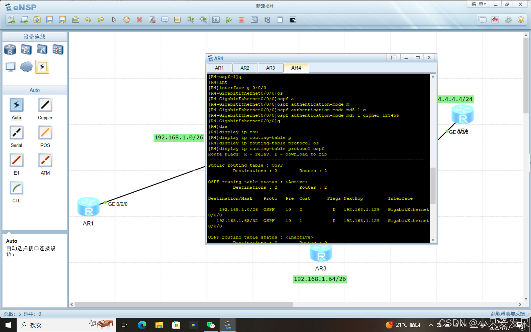Viewport: 531px width, 332px height.
Task: Click the red Stop devices icon
Action: point(241,20)
